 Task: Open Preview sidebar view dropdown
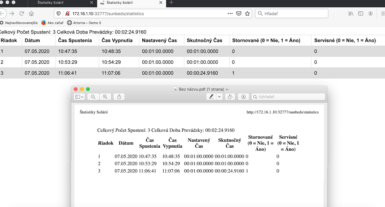pos(79,97)
